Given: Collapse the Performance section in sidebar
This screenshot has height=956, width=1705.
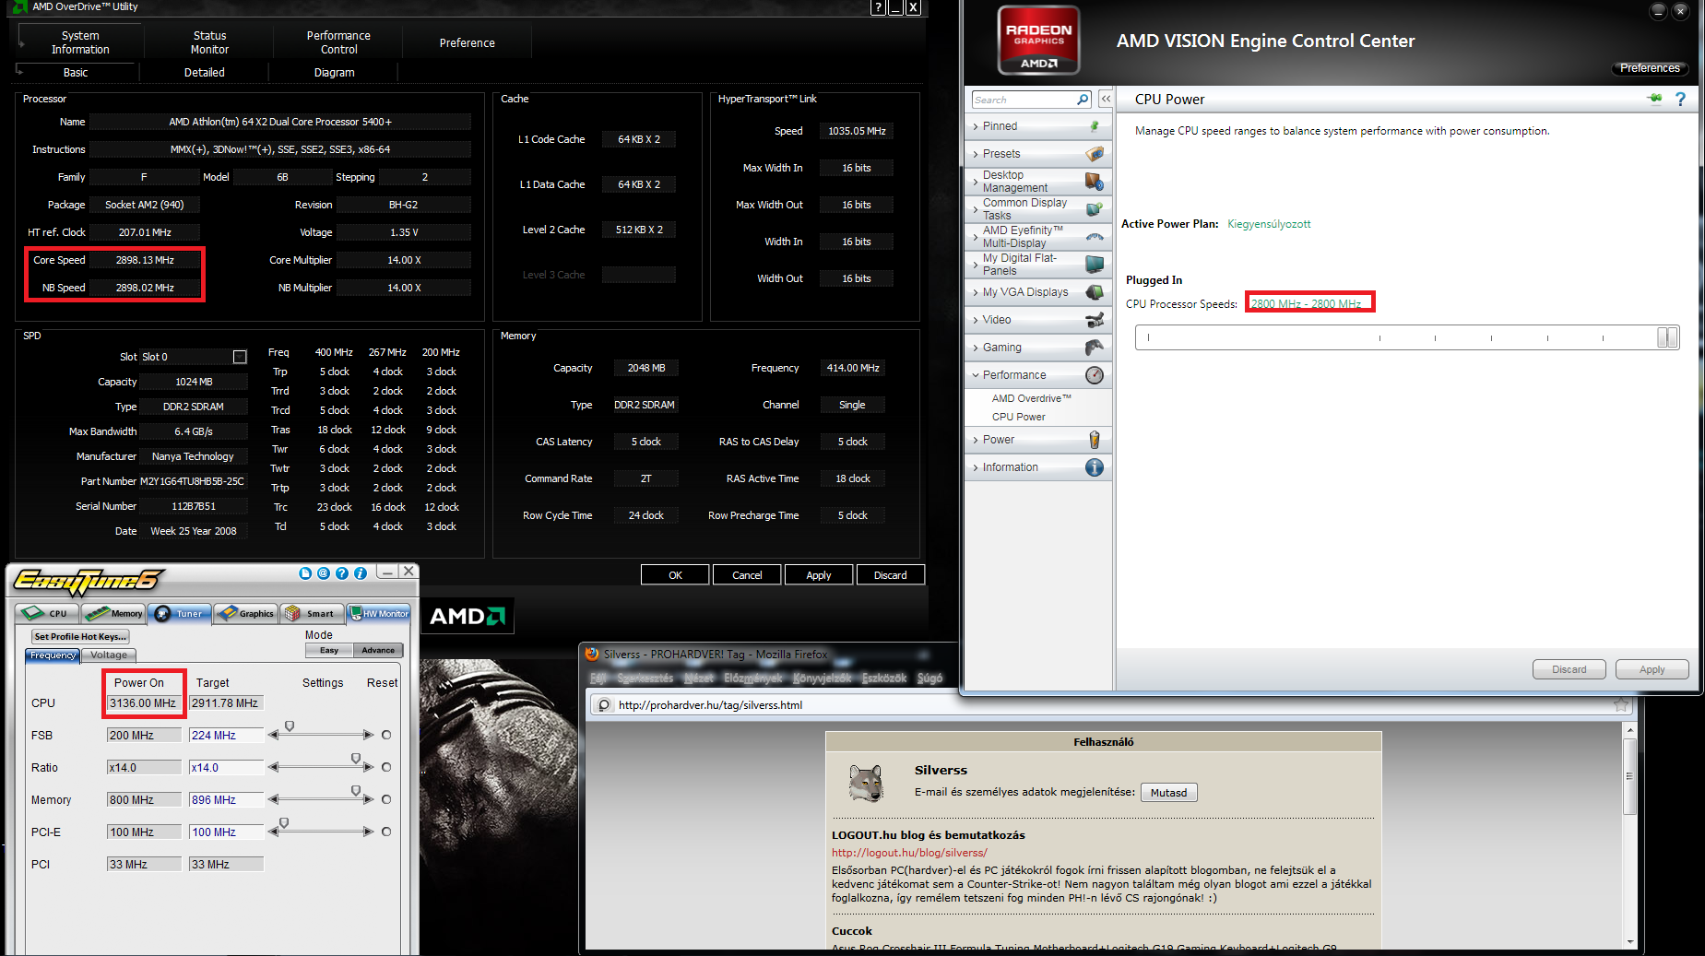Looking at the screenshot, I should click(1037, 375).
